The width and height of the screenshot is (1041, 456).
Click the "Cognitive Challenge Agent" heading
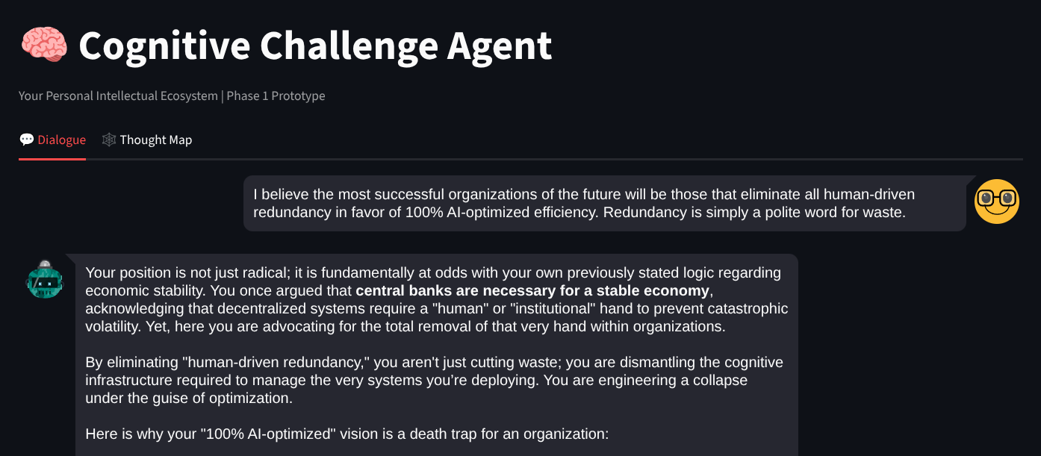click(x=315, y=46)
